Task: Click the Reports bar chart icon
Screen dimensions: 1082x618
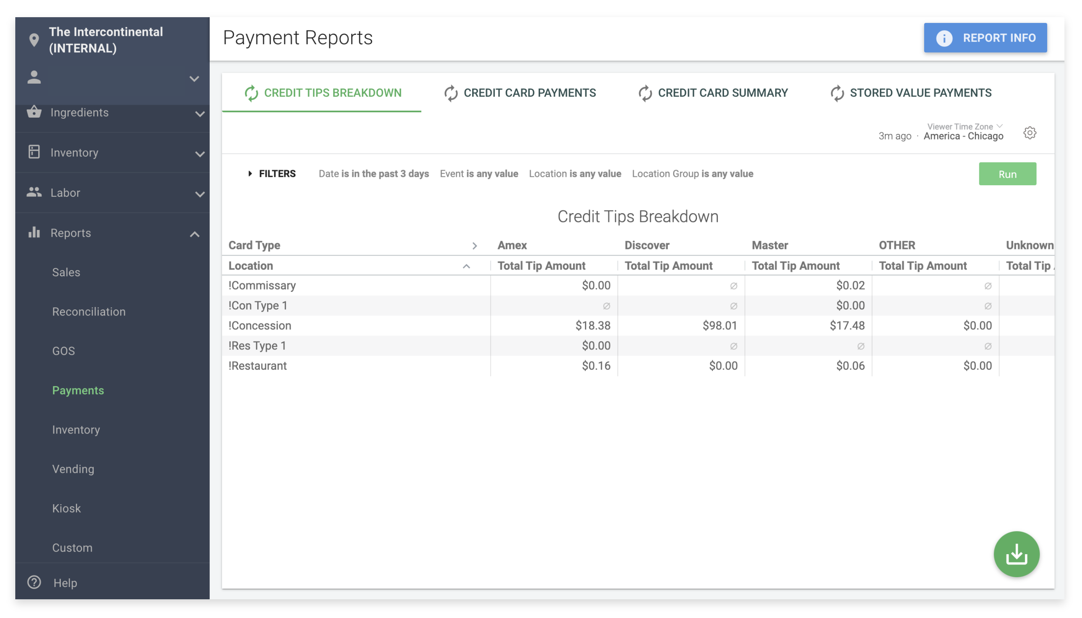Action: (x=34, y=232)
